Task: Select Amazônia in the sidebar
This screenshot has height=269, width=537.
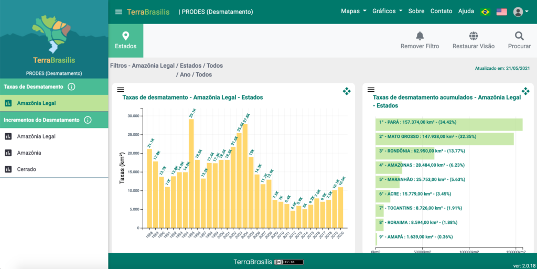Action: [x=54, y=153]
